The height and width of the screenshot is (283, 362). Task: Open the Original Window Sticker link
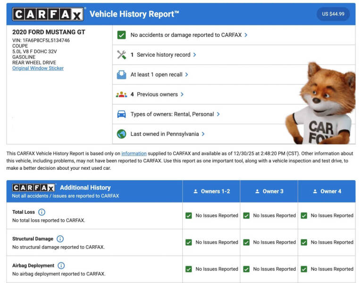tap(38, 68)
